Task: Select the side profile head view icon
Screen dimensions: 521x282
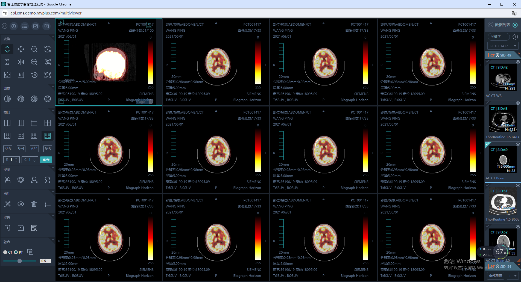Action: tap(48, 180)
